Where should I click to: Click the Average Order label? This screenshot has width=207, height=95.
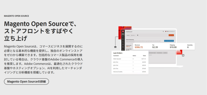[129, 49]
